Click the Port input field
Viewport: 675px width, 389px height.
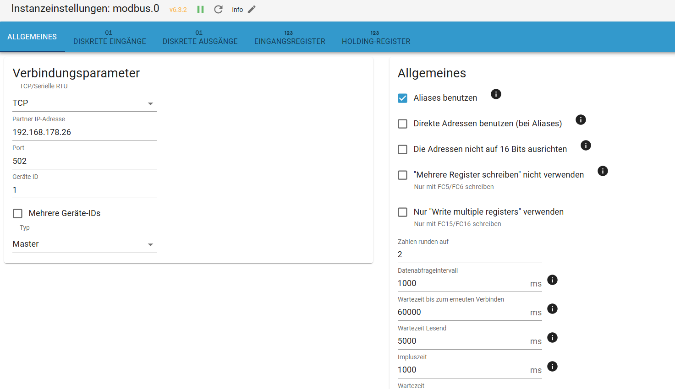pos(85,161)
